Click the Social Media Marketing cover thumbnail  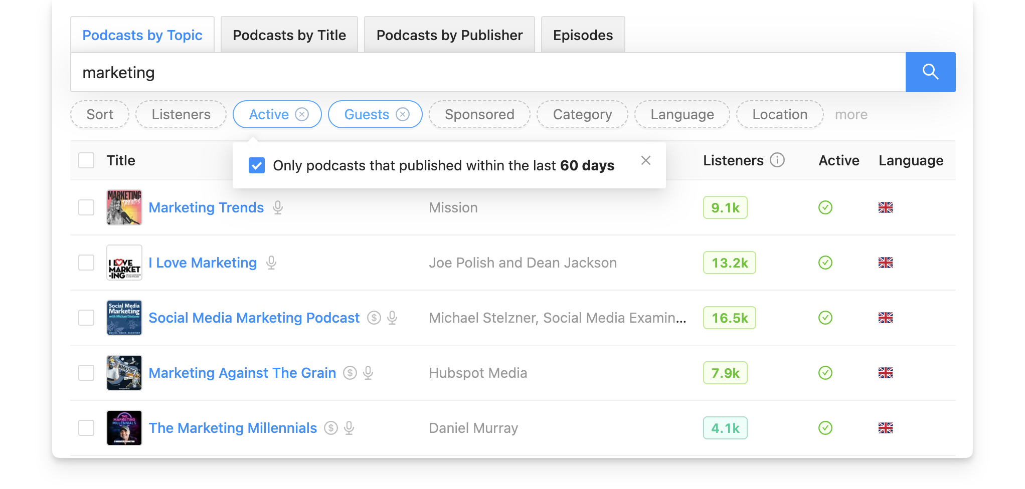(124, 318)
